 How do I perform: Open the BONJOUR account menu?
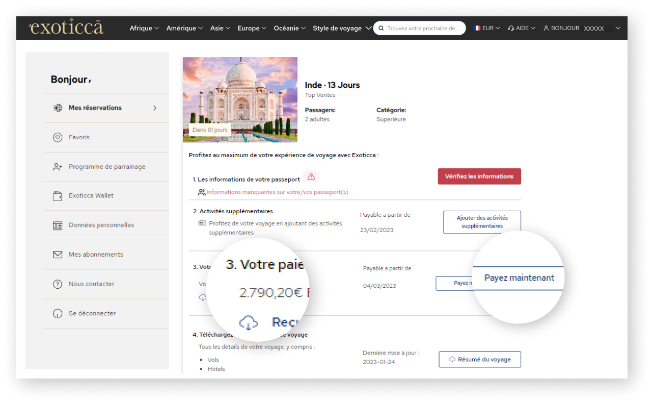582,28
